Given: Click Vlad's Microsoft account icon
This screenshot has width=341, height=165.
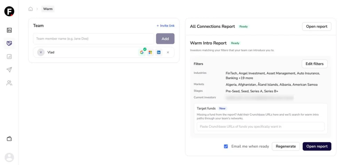Looking at the screenshot, I should pyautogui.click(x=150, y=52).
